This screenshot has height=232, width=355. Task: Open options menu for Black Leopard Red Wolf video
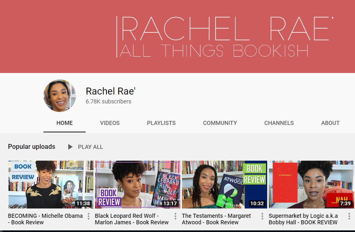[x=175, y=216]
